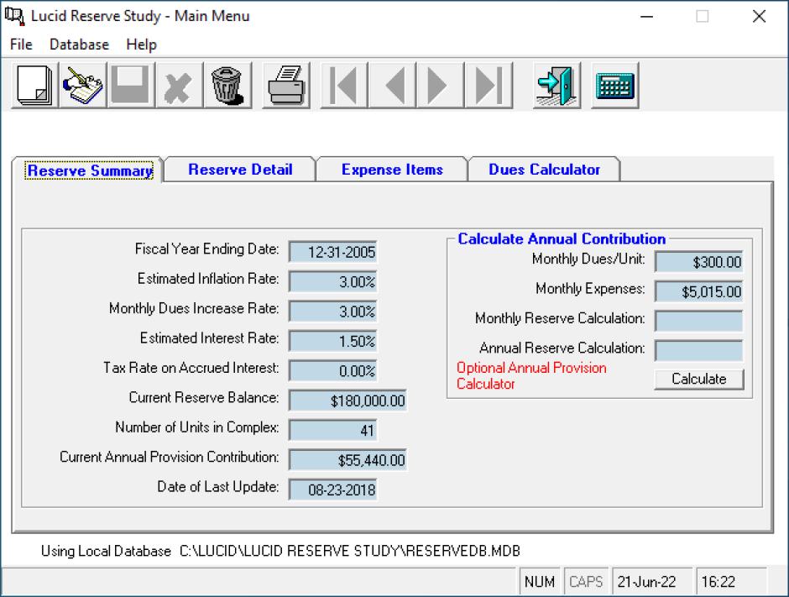
Task: Click the Calculate button
Action: [699, 379]
